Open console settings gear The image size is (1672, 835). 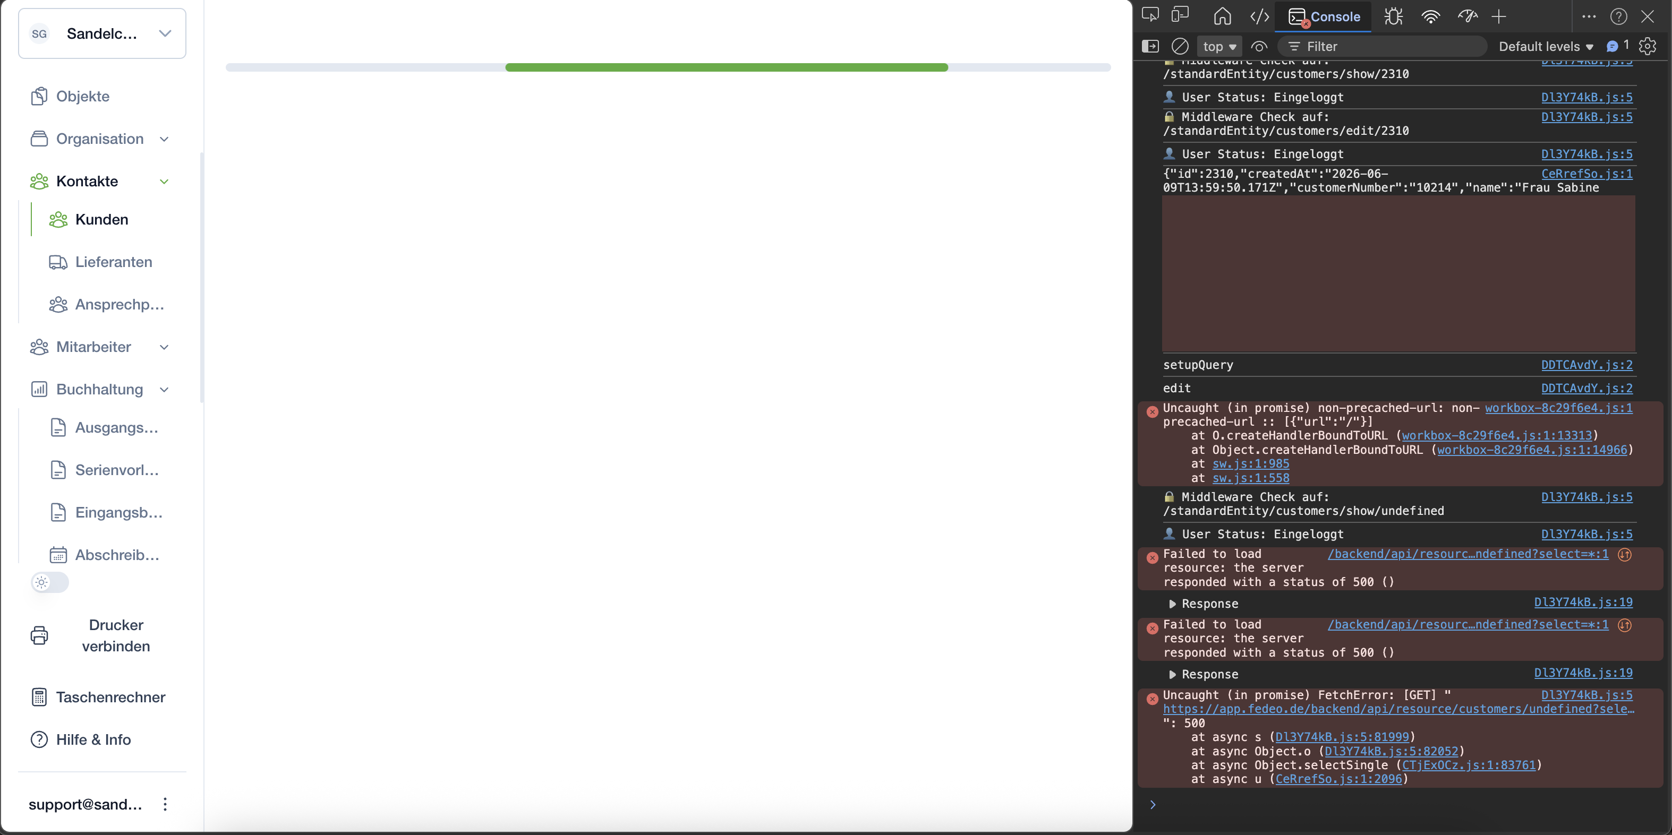(x=1648, y=46)
